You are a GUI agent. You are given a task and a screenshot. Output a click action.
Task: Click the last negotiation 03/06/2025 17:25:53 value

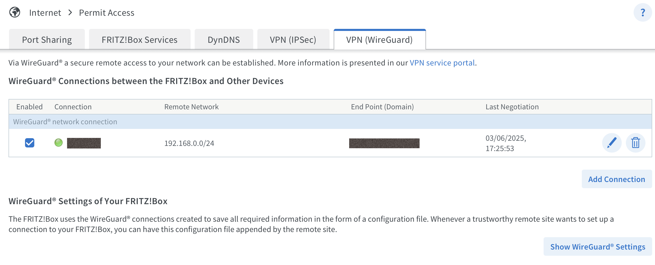(506, 143)
